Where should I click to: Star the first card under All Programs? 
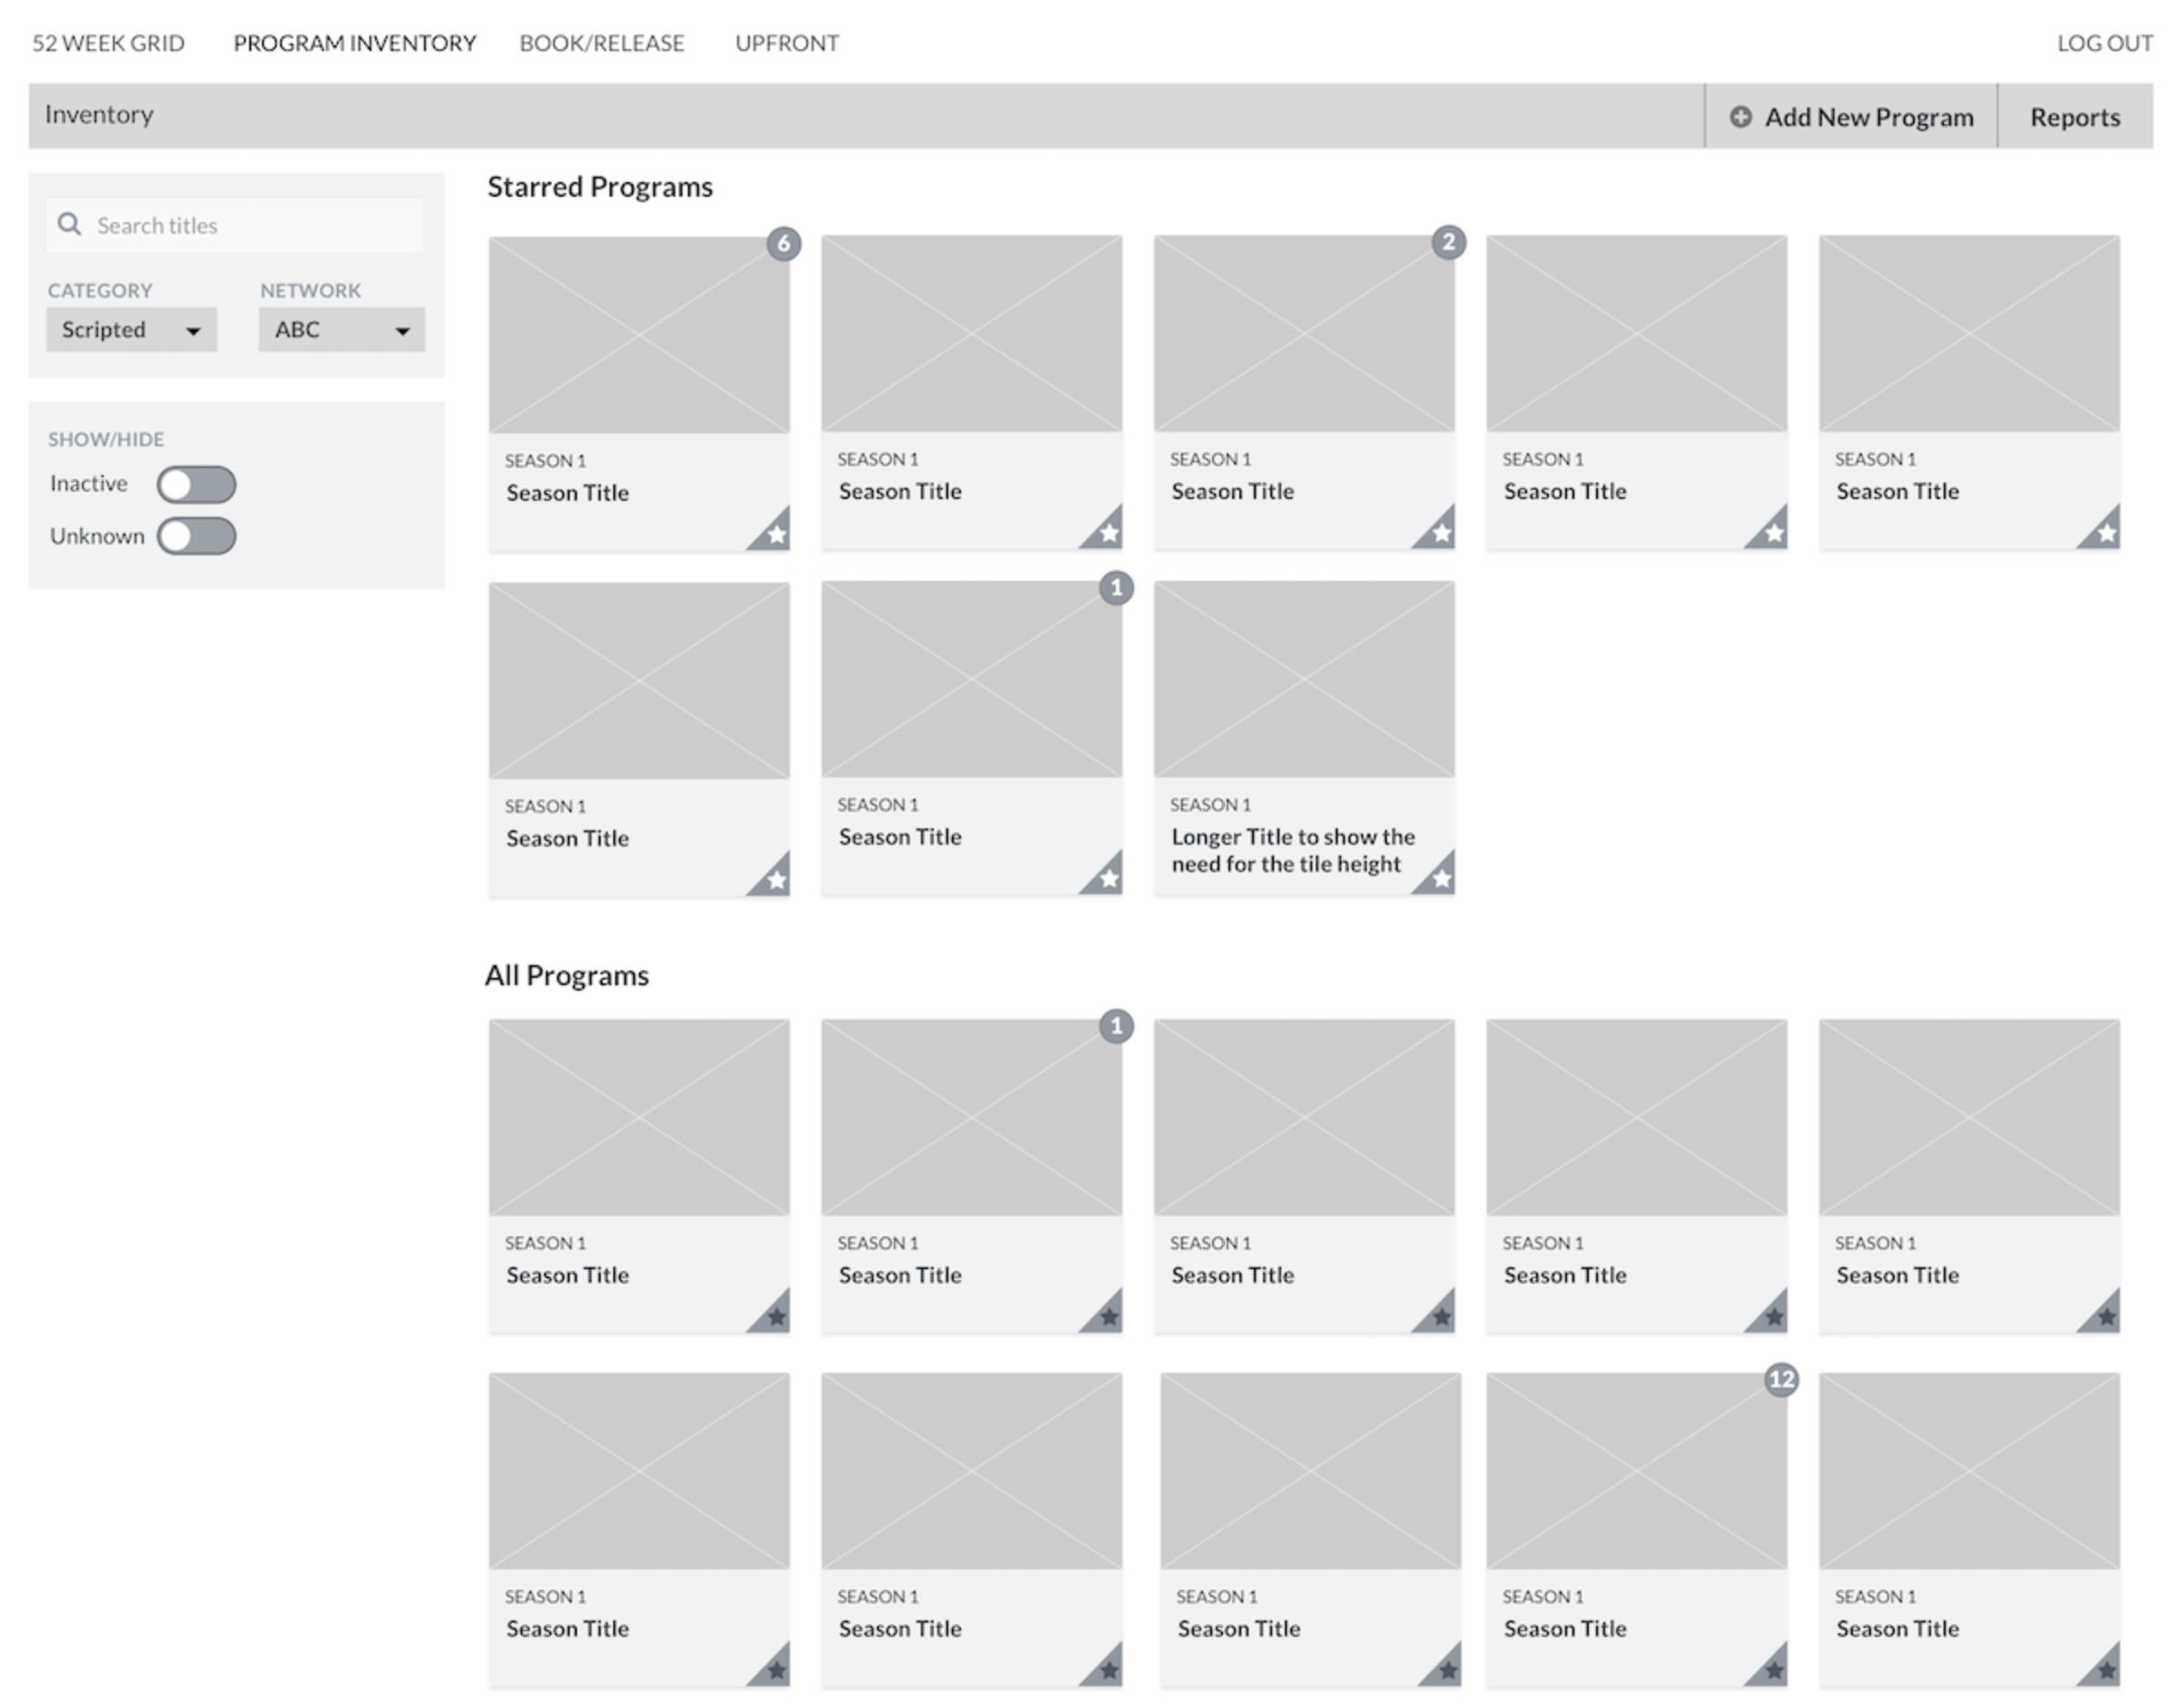pyautogui.click(x=776, y=1317)
